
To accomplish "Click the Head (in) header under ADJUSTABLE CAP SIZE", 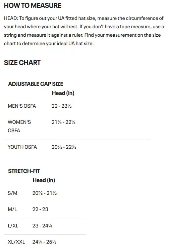I will [63, 93].
